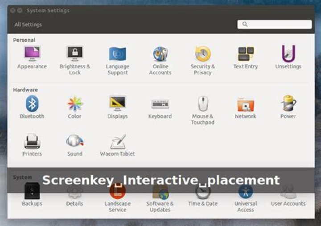The height and width of the screenshot is (226, 321).
Task: Open the Details panel
Action: [75, 196]
